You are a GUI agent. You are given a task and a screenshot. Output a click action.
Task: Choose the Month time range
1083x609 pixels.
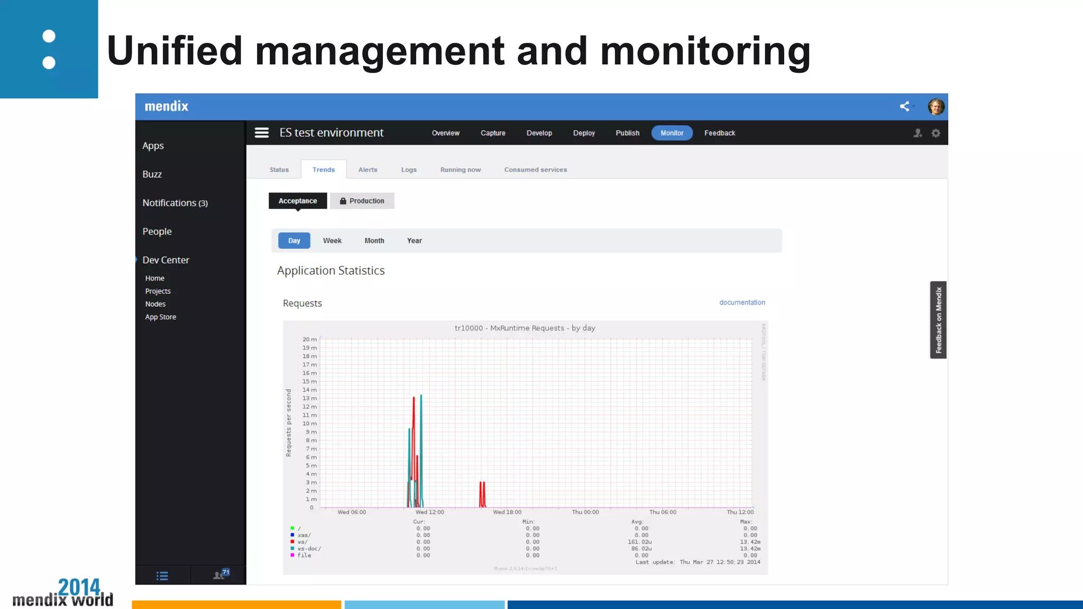(374, 241)
